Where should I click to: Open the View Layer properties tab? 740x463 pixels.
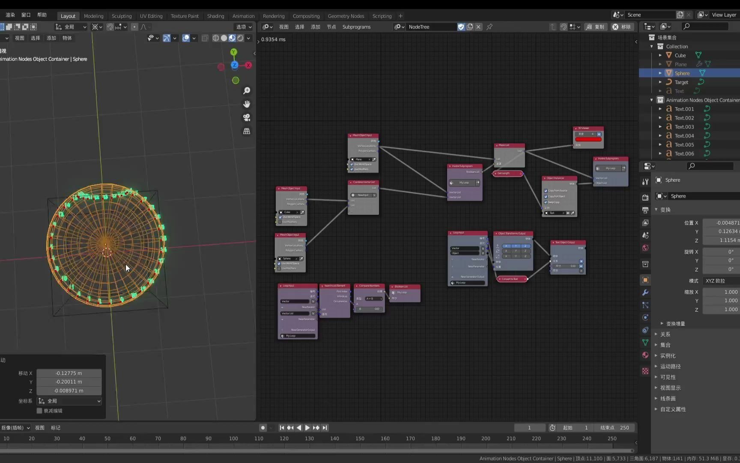pos(645,222)
